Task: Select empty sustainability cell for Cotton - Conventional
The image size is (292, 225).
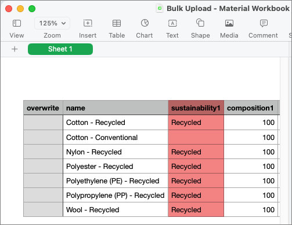Action: click(x=196, y=137)
